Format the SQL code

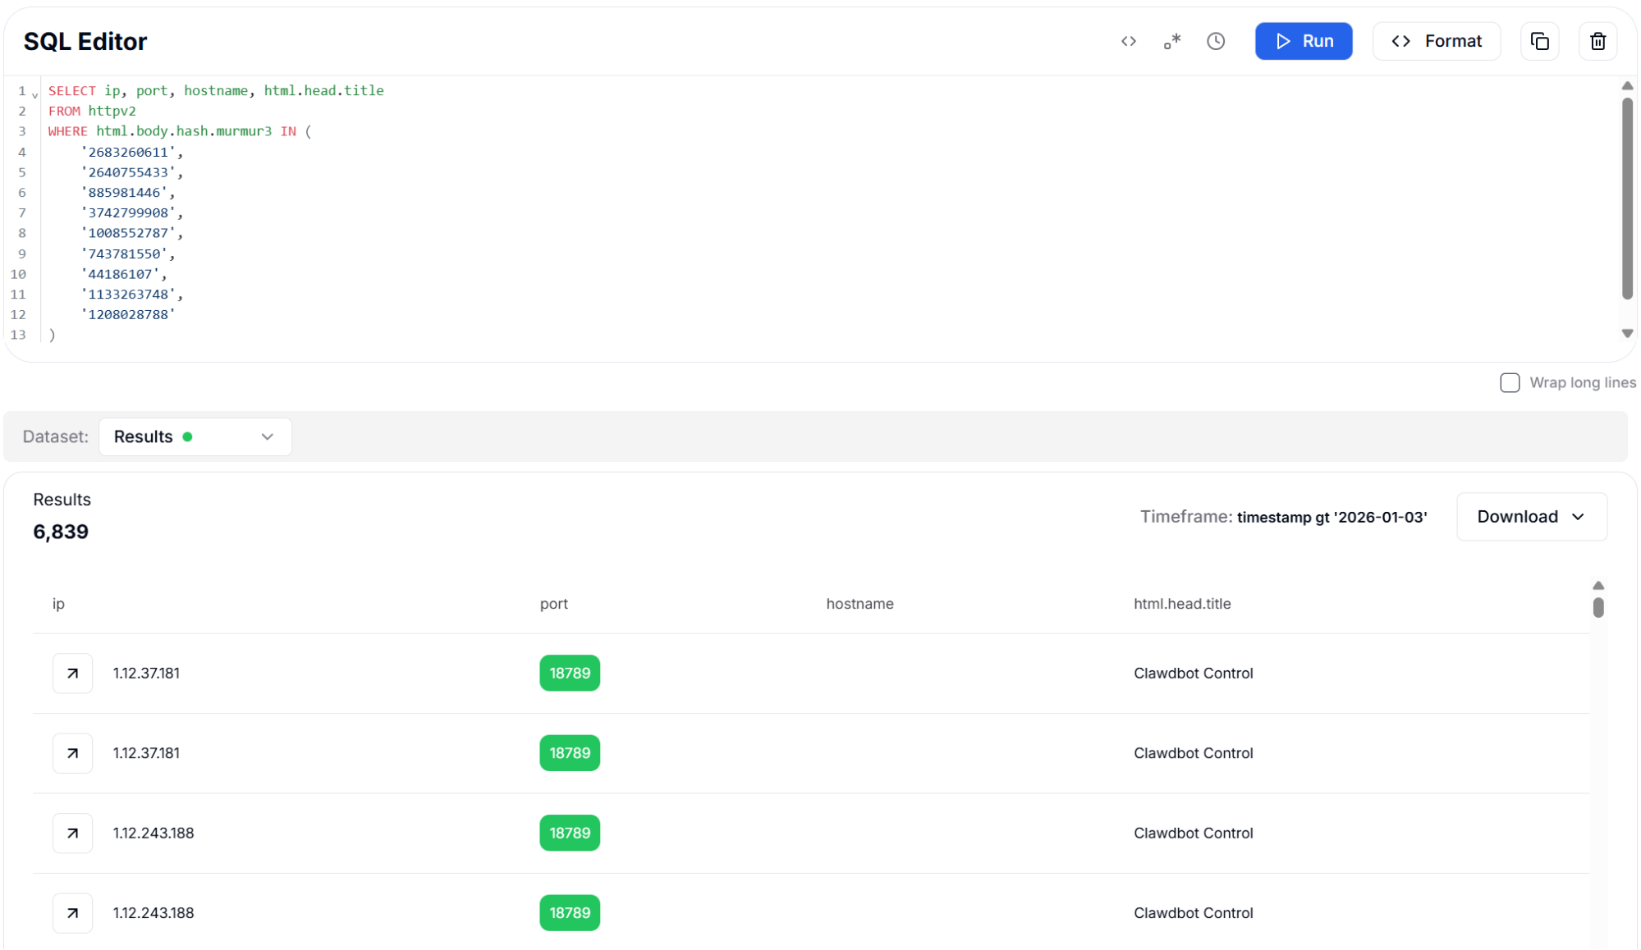pos(1436,41)
